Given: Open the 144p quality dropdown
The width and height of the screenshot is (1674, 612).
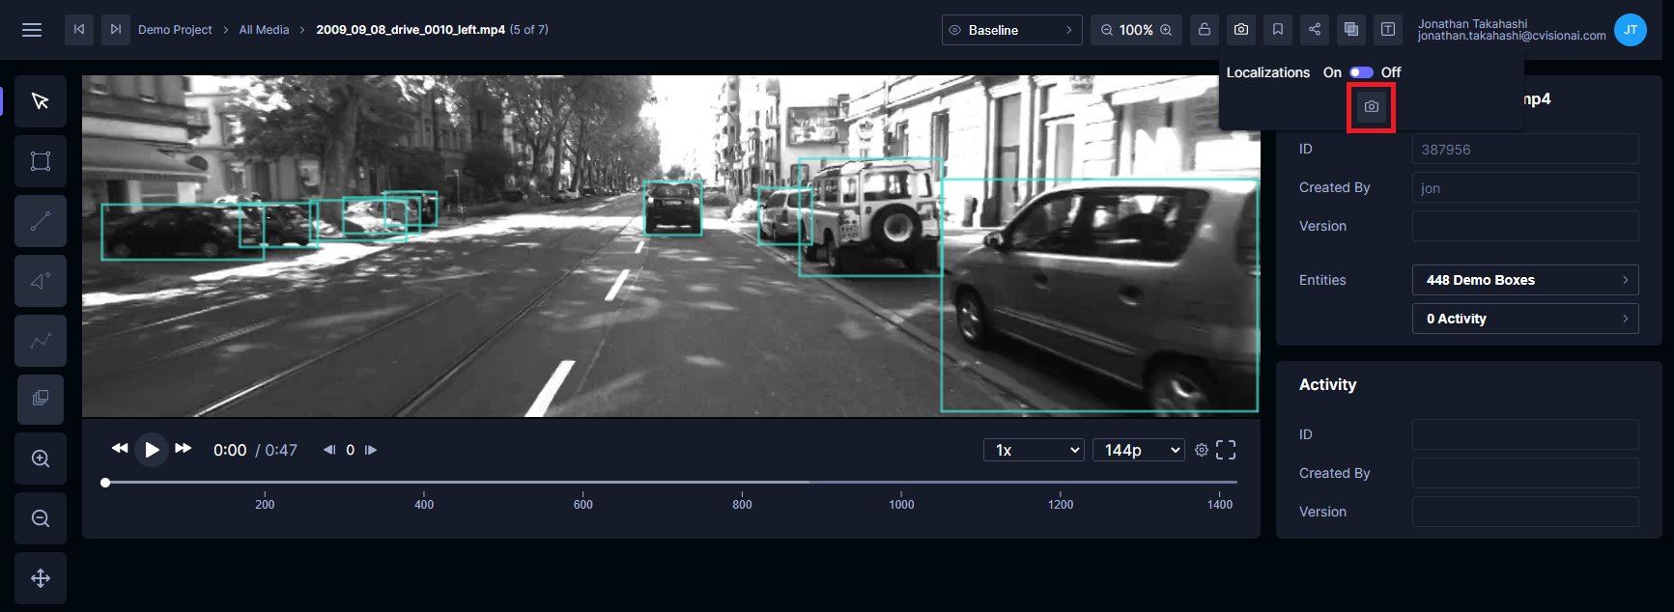Looking at the screenshot, I should pyautogui.click(x=1138, y=450).
